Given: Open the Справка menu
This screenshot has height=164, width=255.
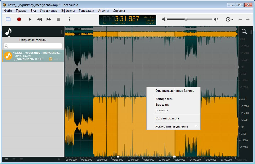Looking at the screenshot, I should (119, 11).
